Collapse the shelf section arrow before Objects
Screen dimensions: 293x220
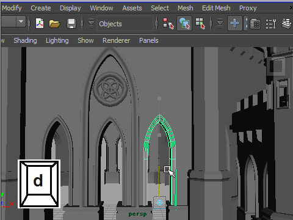tap(91, 23)
